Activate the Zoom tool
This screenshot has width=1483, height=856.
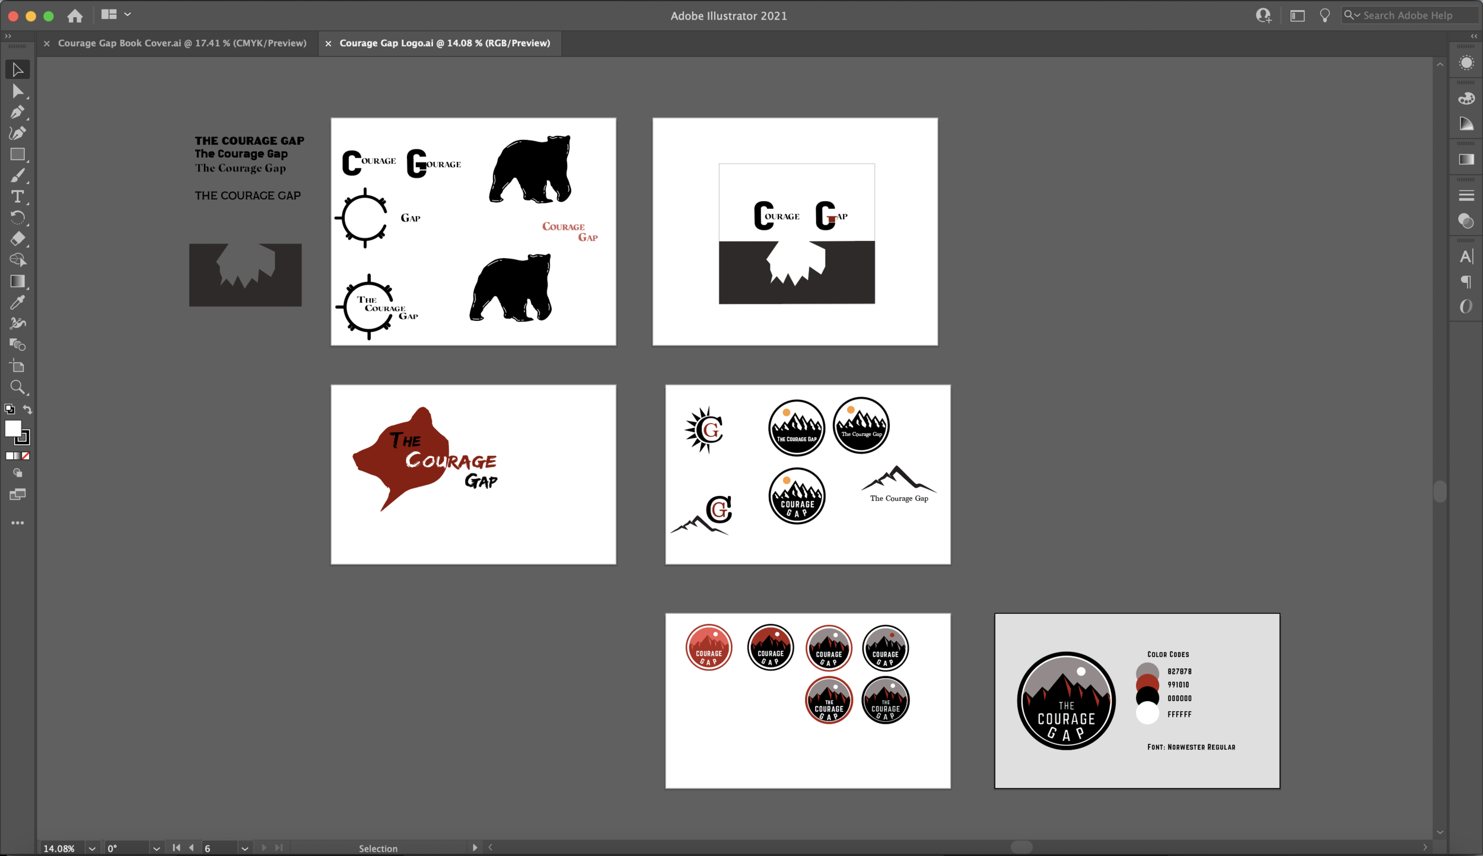pyautogui.click(x=17, y=387)
